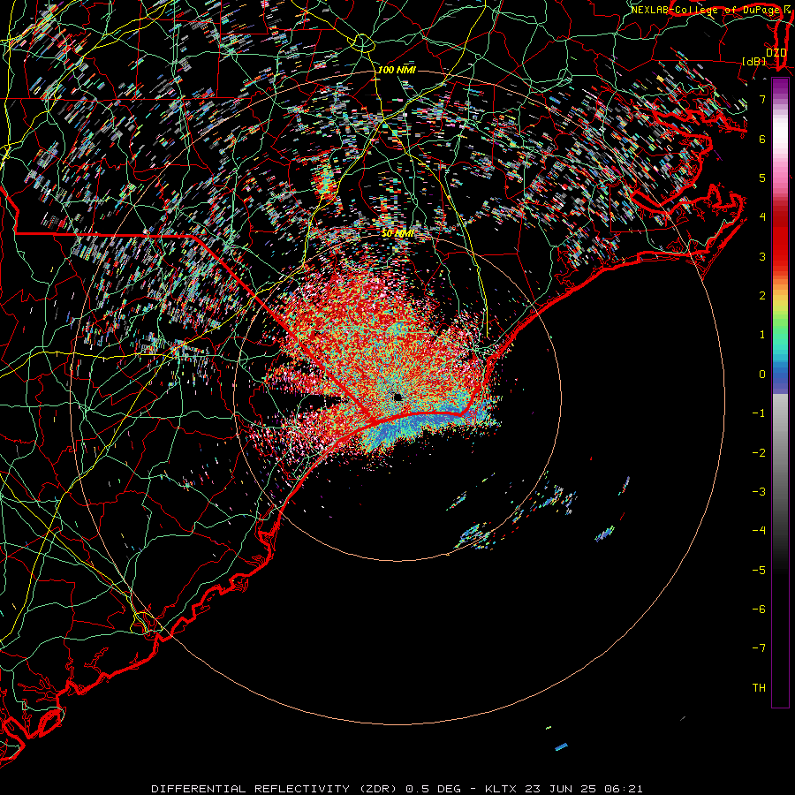
Task: Click the "-7" tick label on color scale
Action: click(x=759, y=648)
